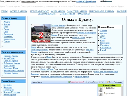This screenshot has height=96, width=128.
Task: Click Регистрация in chat toolbar
Action: tap(118, 82)
